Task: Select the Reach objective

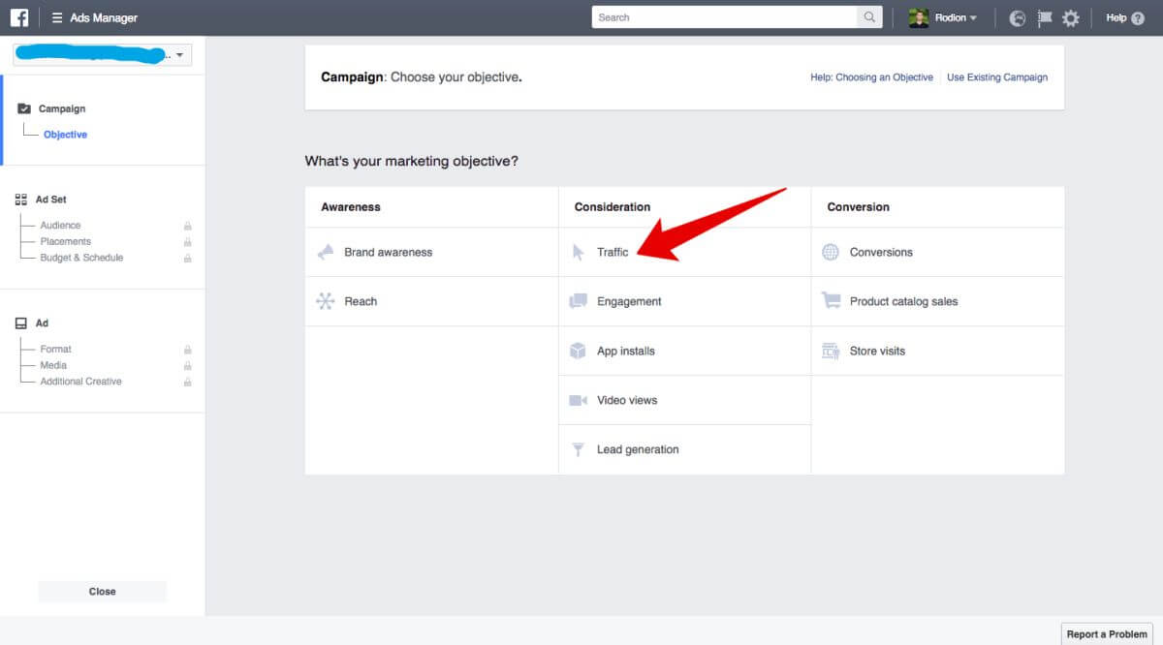Action: (361, 301)
